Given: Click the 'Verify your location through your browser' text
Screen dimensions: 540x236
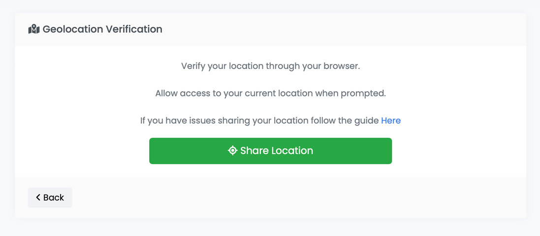Looking at the screenshot, I should 270,66.
